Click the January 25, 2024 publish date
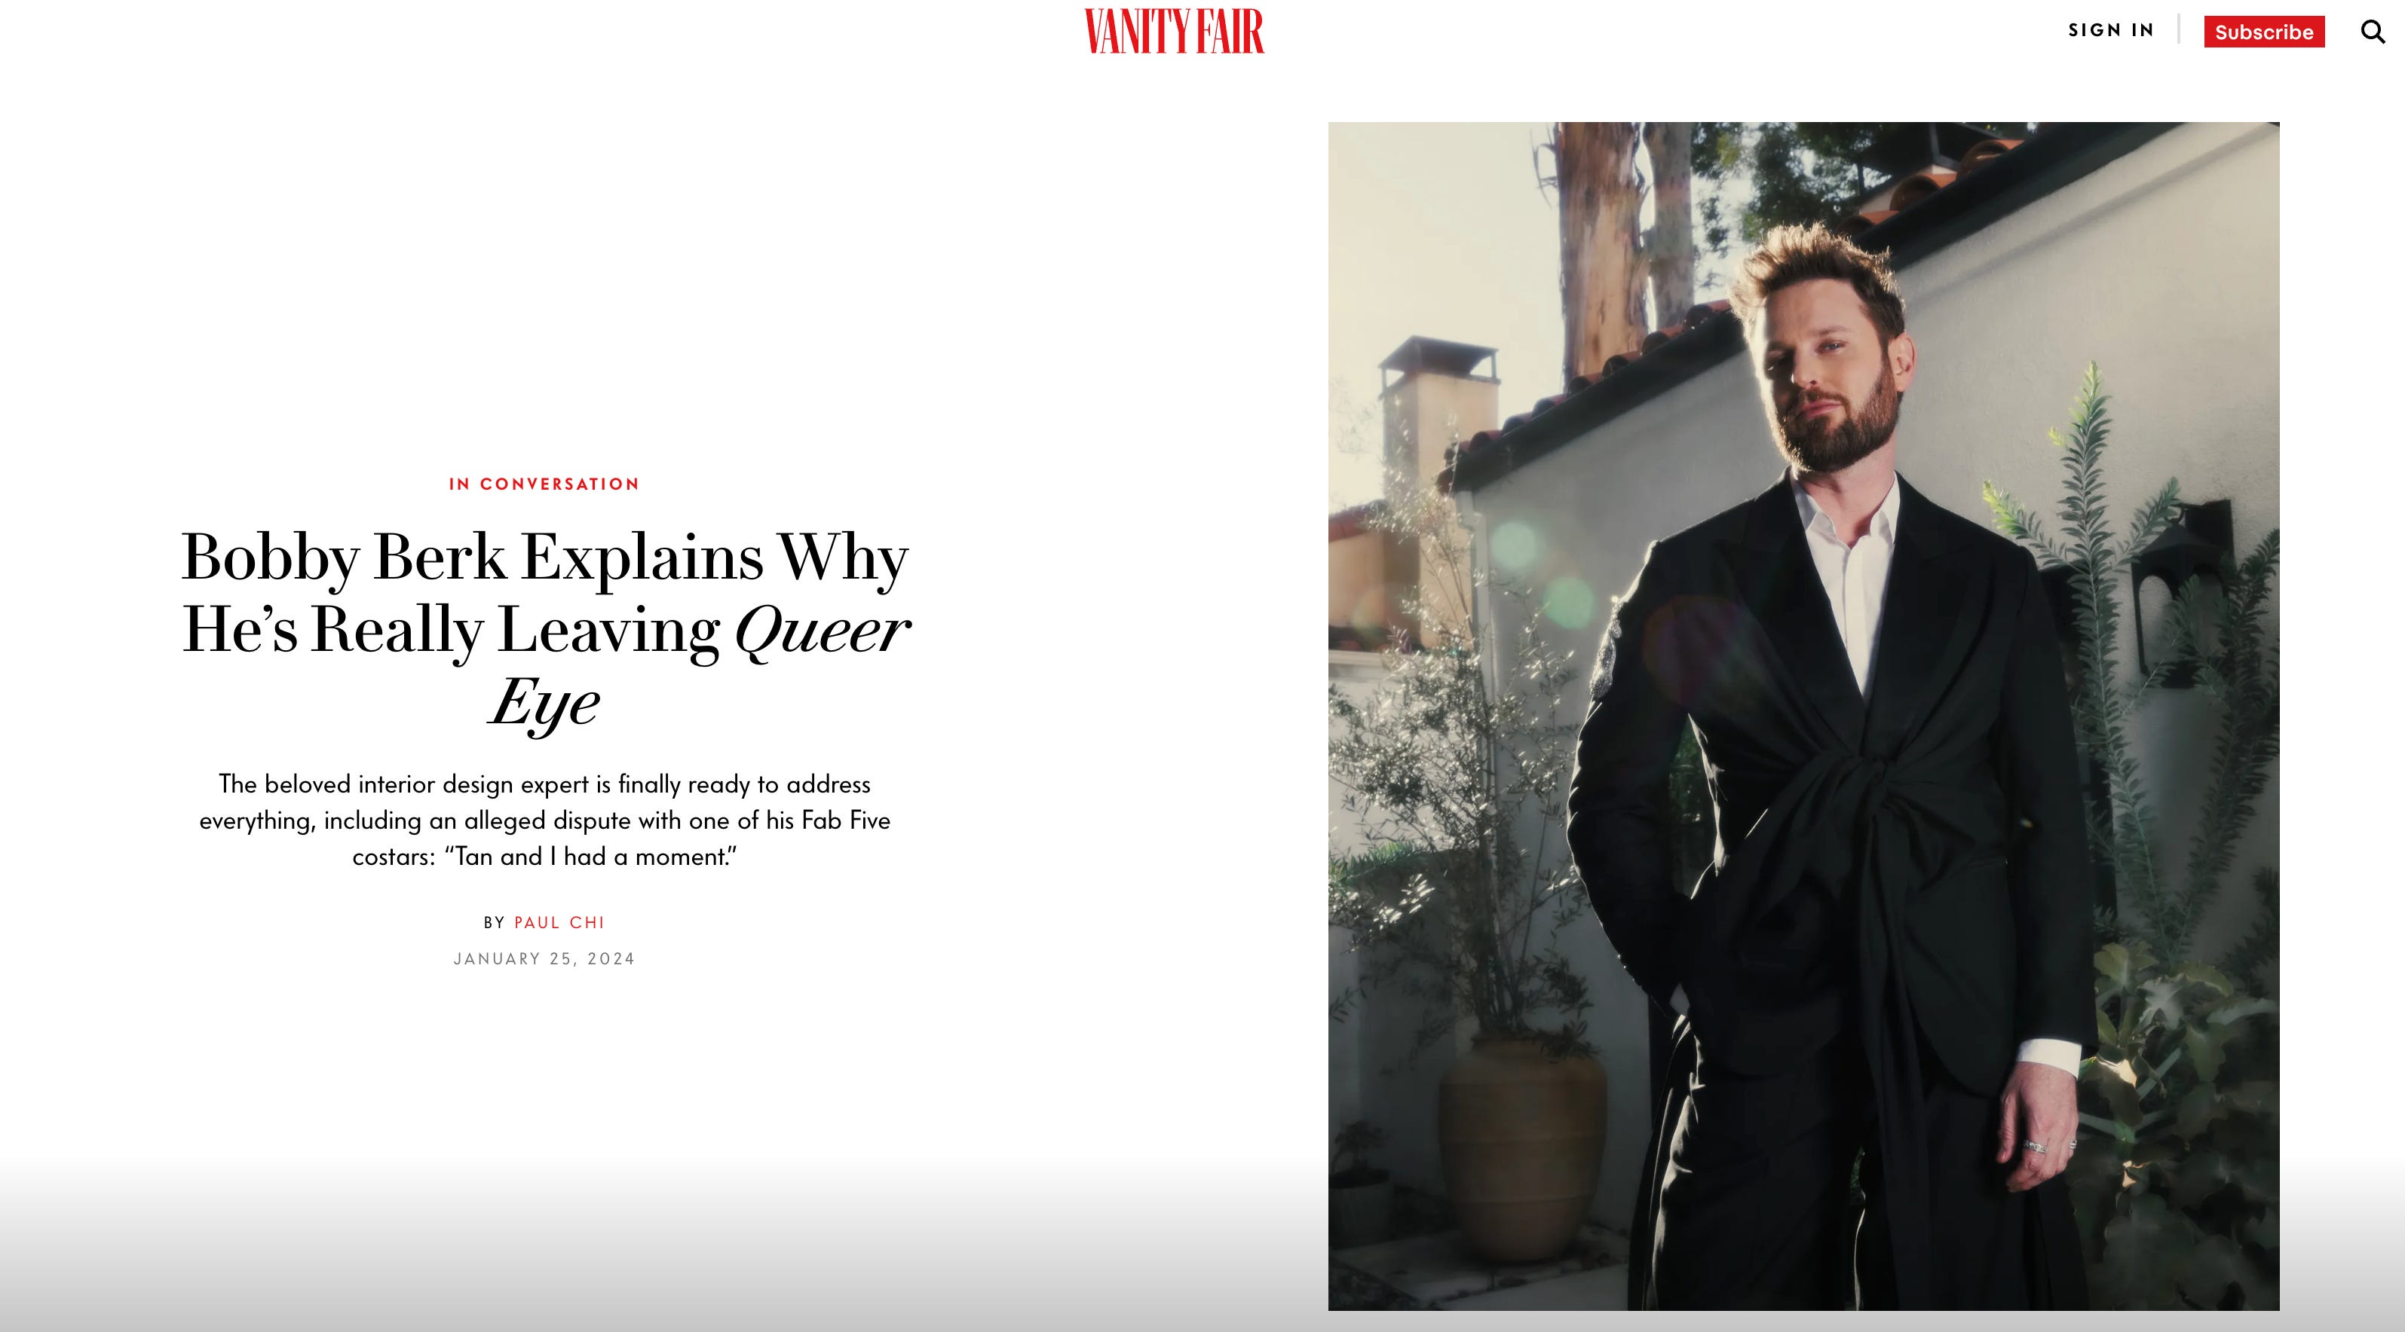This screenshot has width=2405, height=1332. tap(544, 959)
